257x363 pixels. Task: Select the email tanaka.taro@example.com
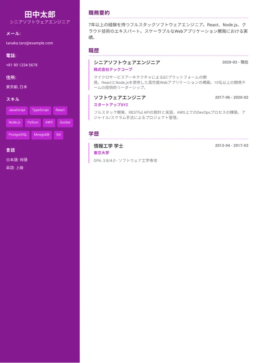click(30, 43)
